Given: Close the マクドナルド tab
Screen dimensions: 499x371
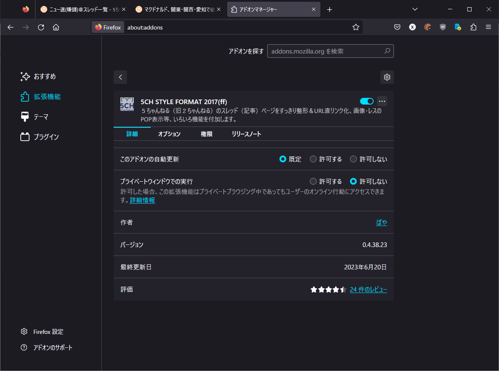Looking at the screenshot, I should pos(219,10).
